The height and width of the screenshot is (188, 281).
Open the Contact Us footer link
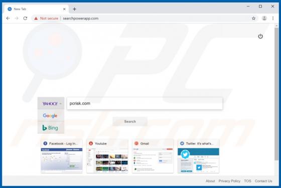[x=263, y=181]
